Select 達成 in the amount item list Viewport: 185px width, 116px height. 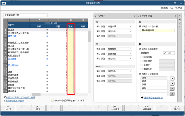pos(154,88)
